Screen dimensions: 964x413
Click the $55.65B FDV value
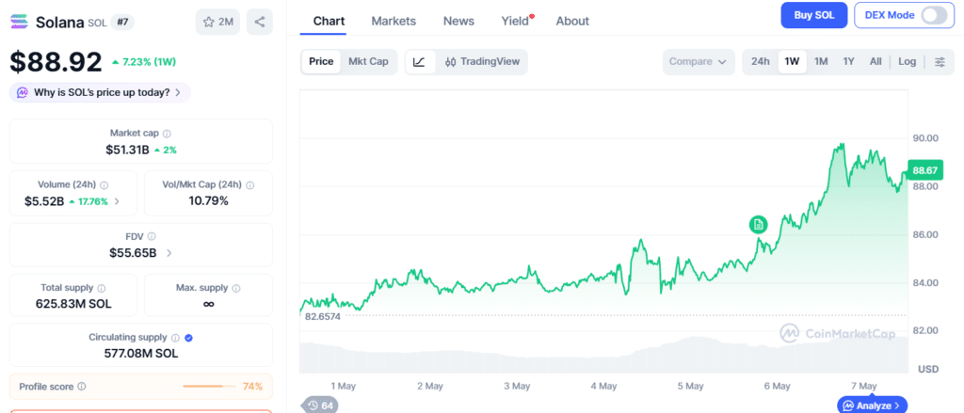tap(132, 252)
